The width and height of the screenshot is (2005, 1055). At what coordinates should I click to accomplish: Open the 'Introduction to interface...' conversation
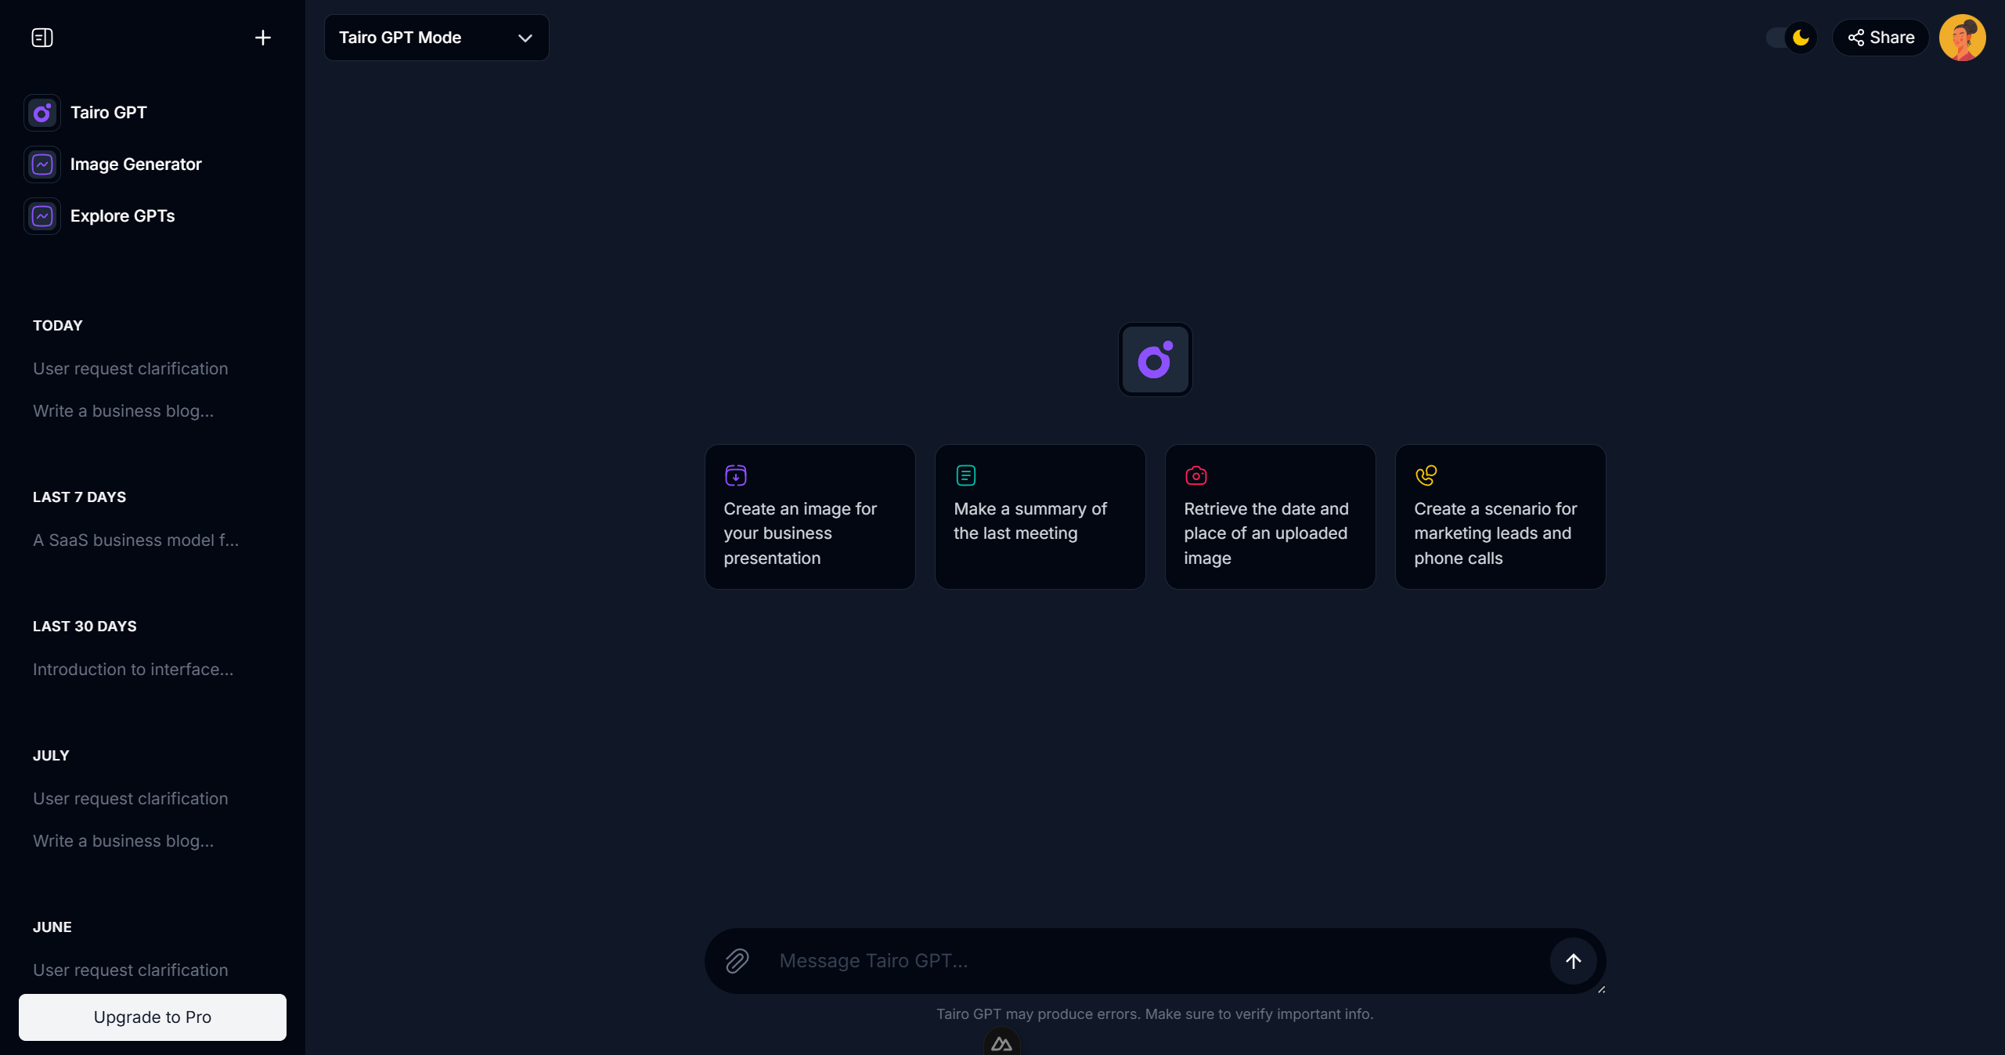[132, 670]
